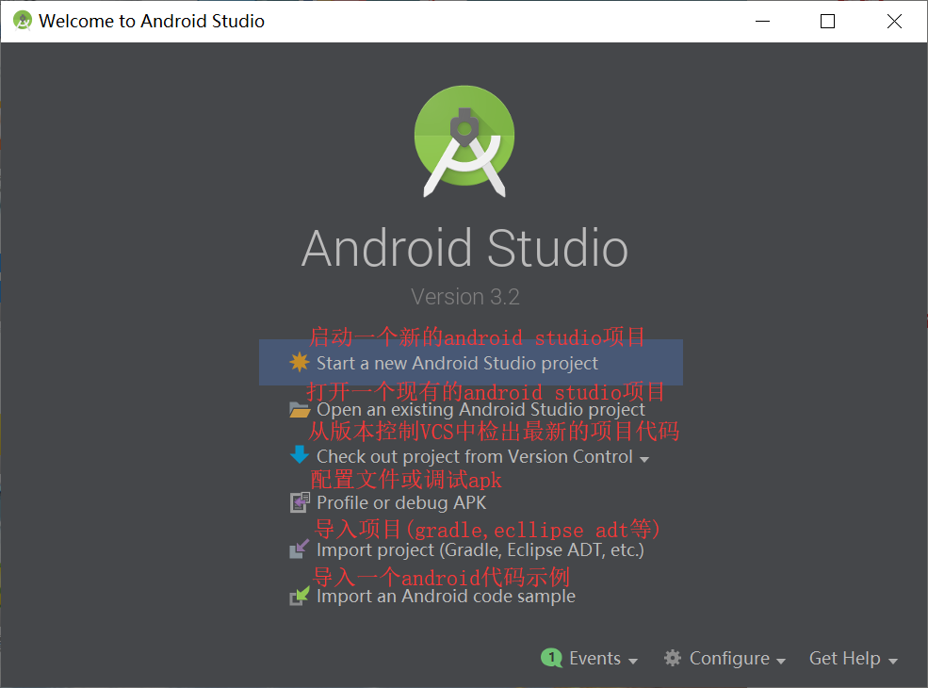Maximize the Welcome to Android Studio window
The width and height of the screenshot is (928, 688).
tap(827, 21)
